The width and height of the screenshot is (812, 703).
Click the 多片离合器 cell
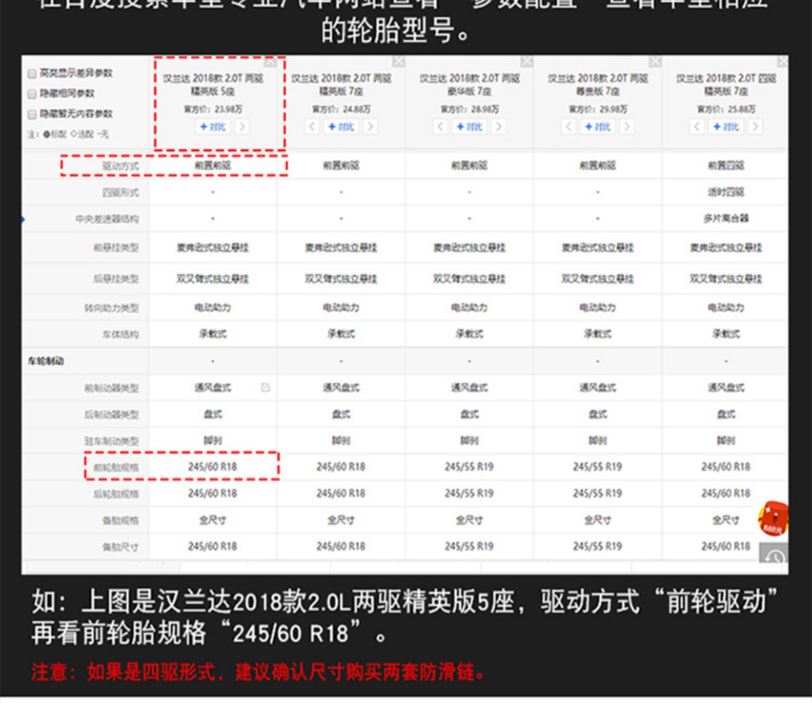(726, 219)
